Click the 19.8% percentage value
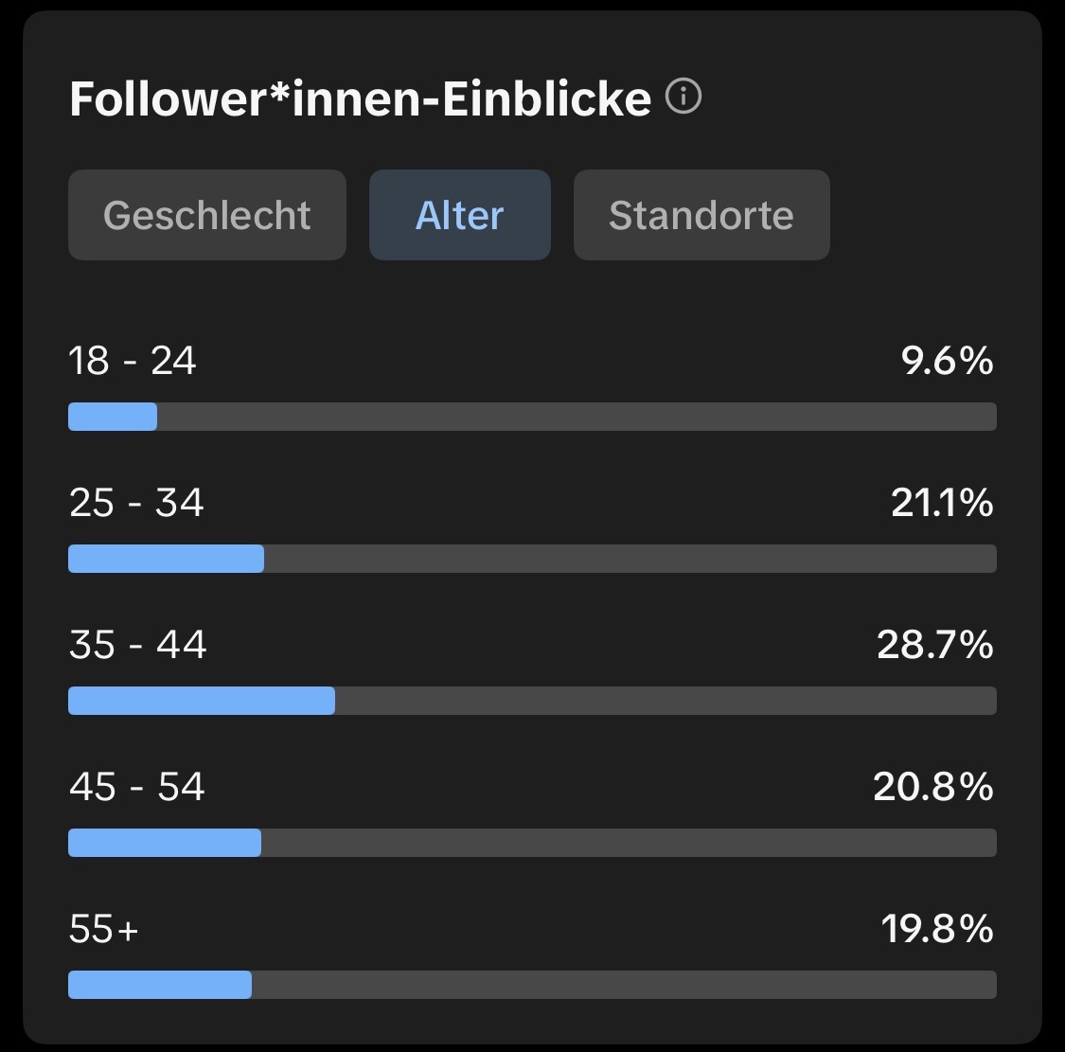This screenshot has height=1052, width=1065. 937,929
